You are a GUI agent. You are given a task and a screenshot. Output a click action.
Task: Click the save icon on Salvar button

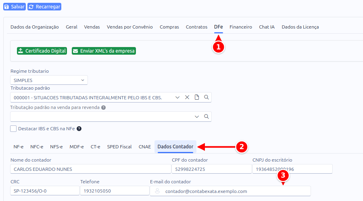7,7
